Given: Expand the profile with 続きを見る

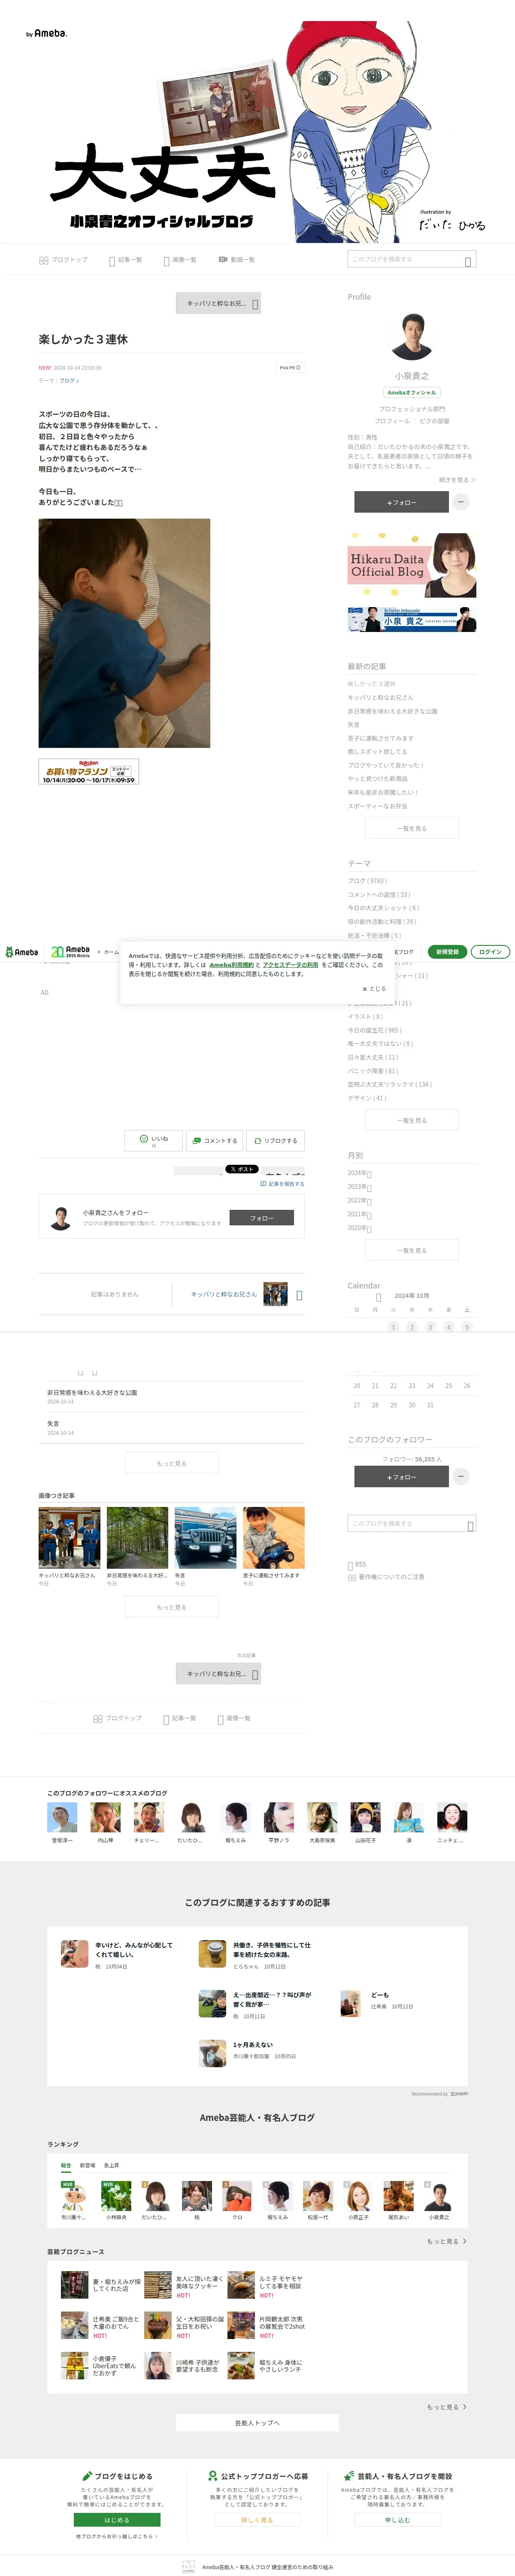Looking at the screenshot, I should tap(457, 480).
